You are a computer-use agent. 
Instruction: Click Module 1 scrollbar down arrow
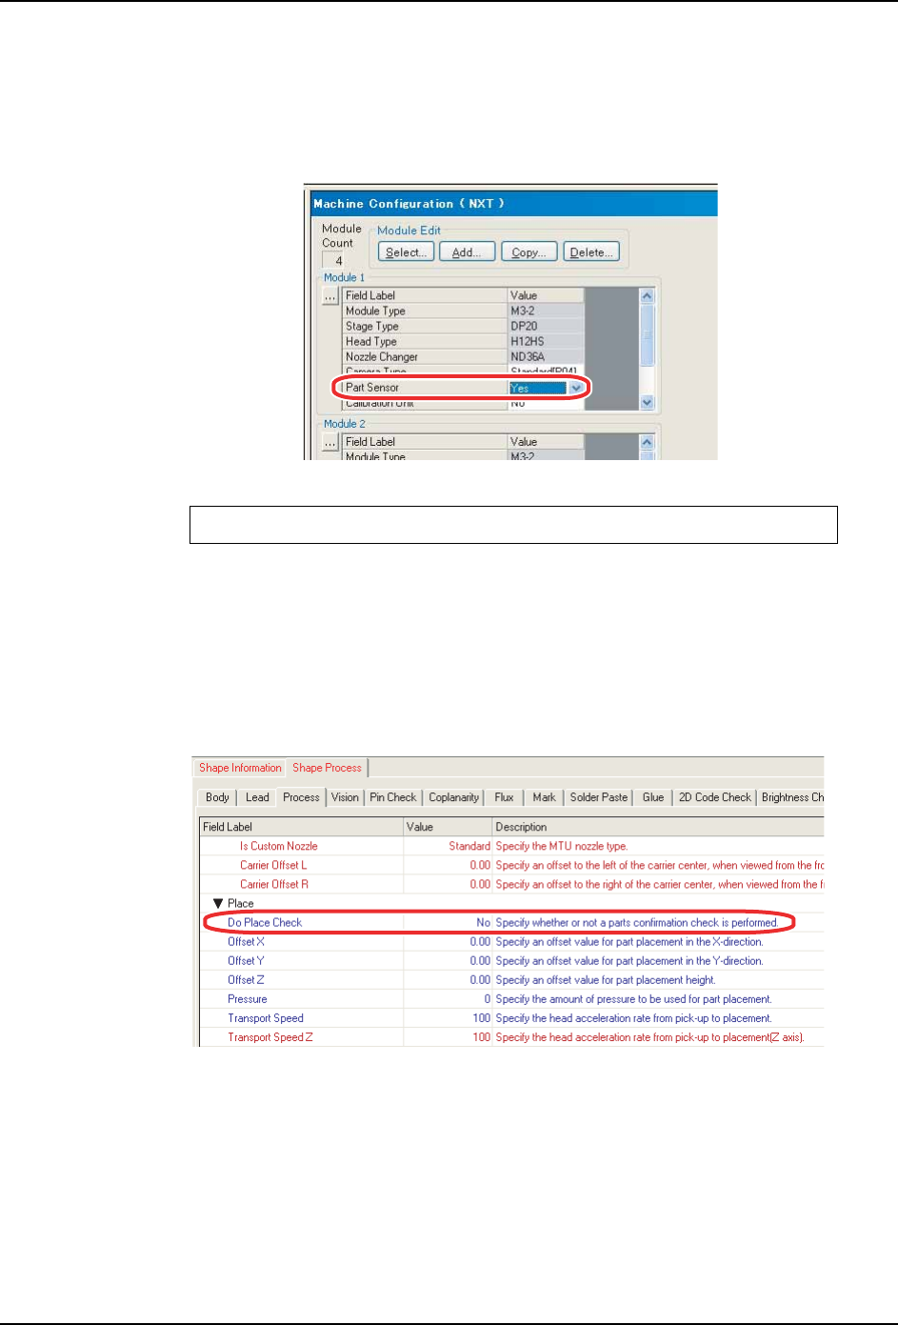point(648,403)
